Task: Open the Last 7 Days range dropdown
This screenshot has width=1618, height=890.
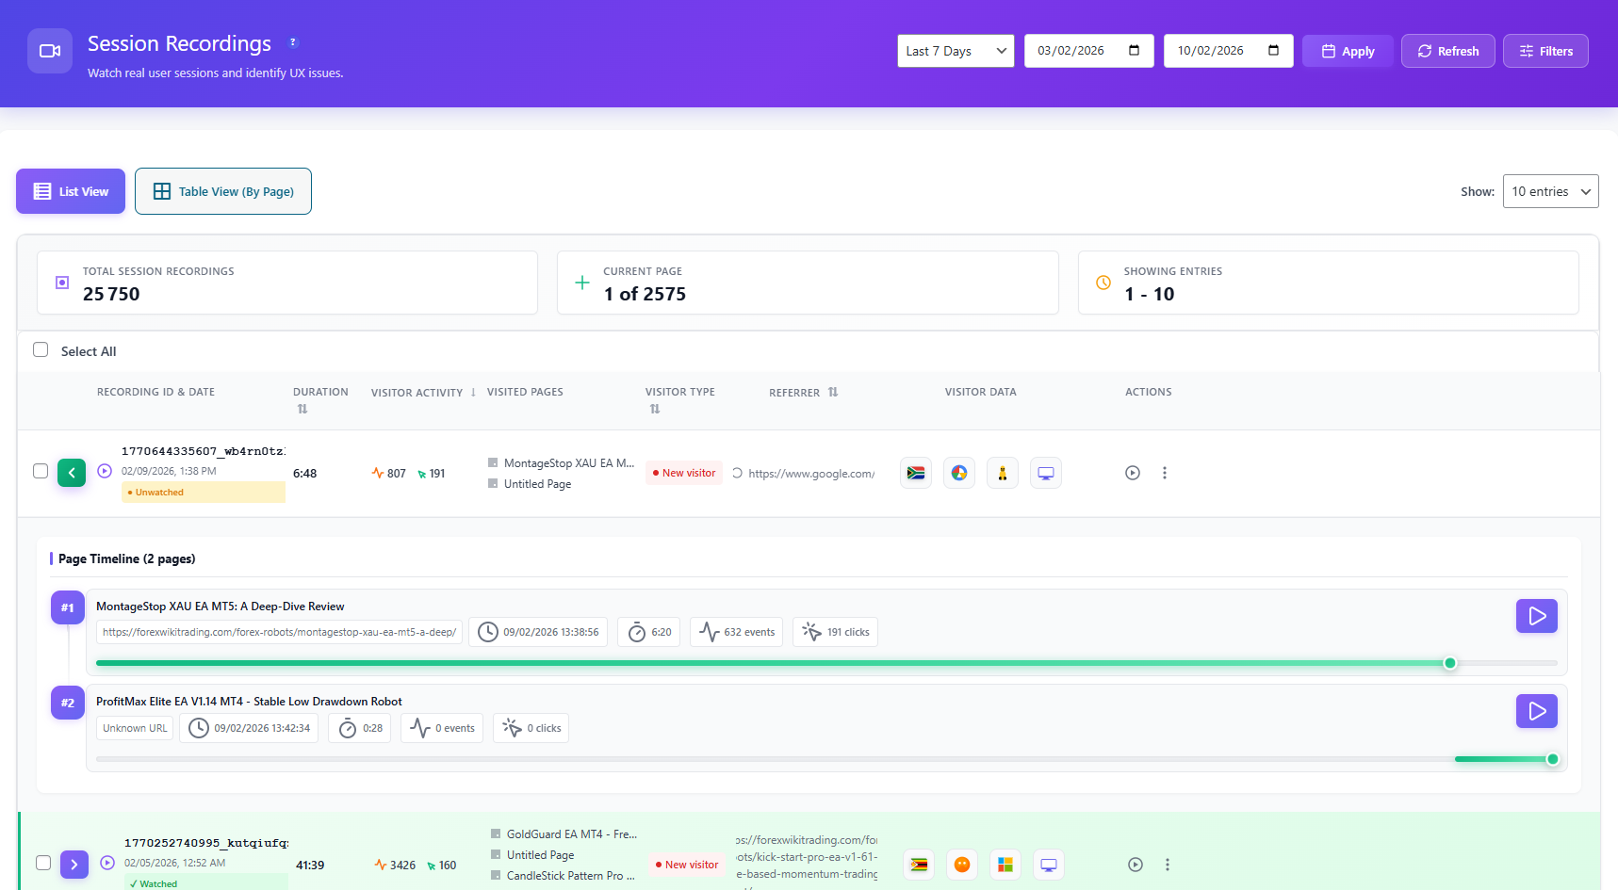Action: (956, 51)
